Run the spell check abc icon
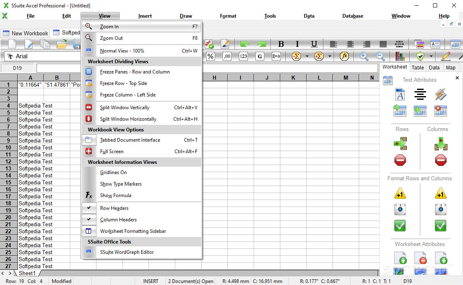Image resolution: width=463 pixels, height=285 pixels. (209, 44)
